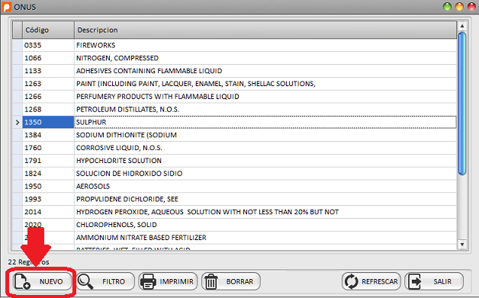The width and height of the screenshot is (479, 298).
Task: Select code cell 1791
Action: (x=48, y=161)
